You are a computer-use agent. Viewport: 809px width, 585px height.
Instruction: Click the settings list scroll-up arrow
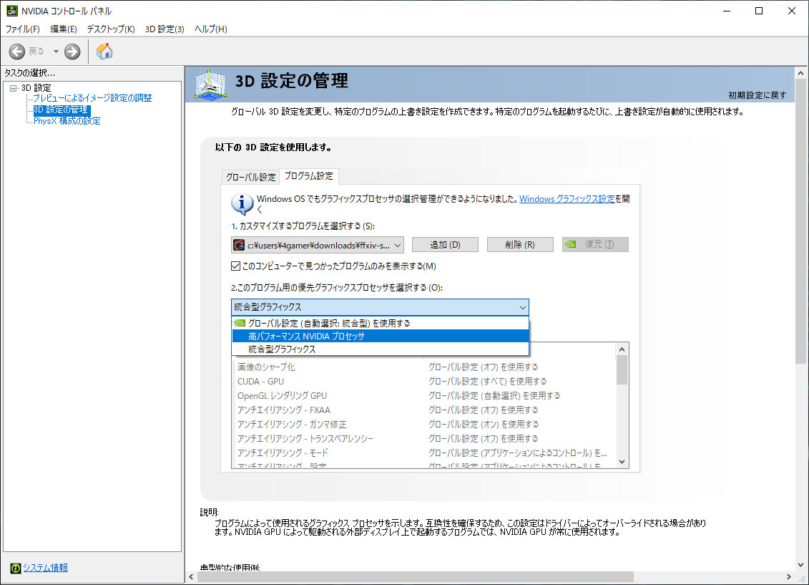tap(622, 349)
